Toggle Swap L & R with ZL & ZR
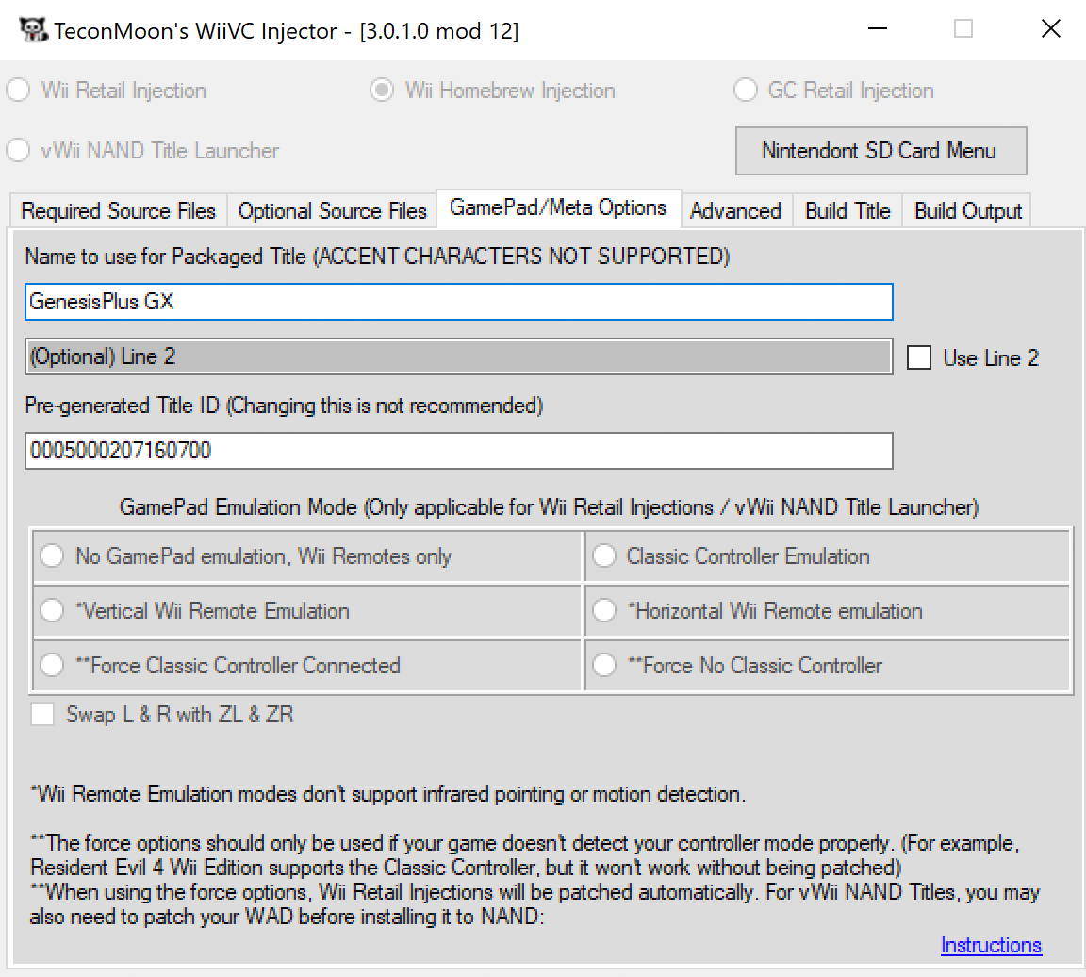The width and height of the screenshot is (1086, 977). point(42,714)
